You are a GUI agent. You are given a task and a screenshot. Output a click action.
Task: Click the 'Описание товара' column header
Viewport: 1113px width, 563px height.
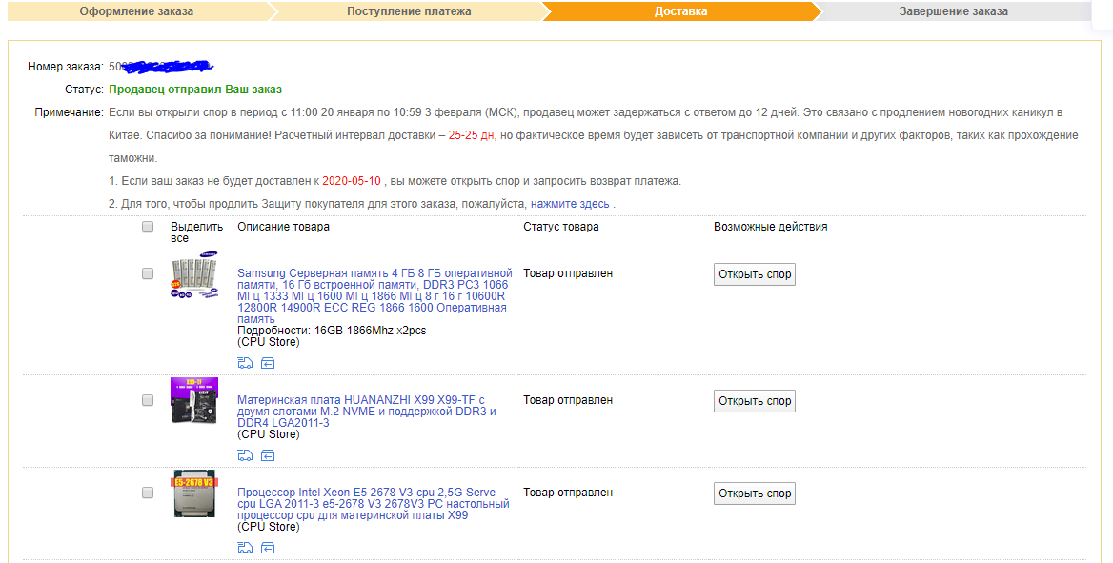pyautogui.click(x=283, y=227)
